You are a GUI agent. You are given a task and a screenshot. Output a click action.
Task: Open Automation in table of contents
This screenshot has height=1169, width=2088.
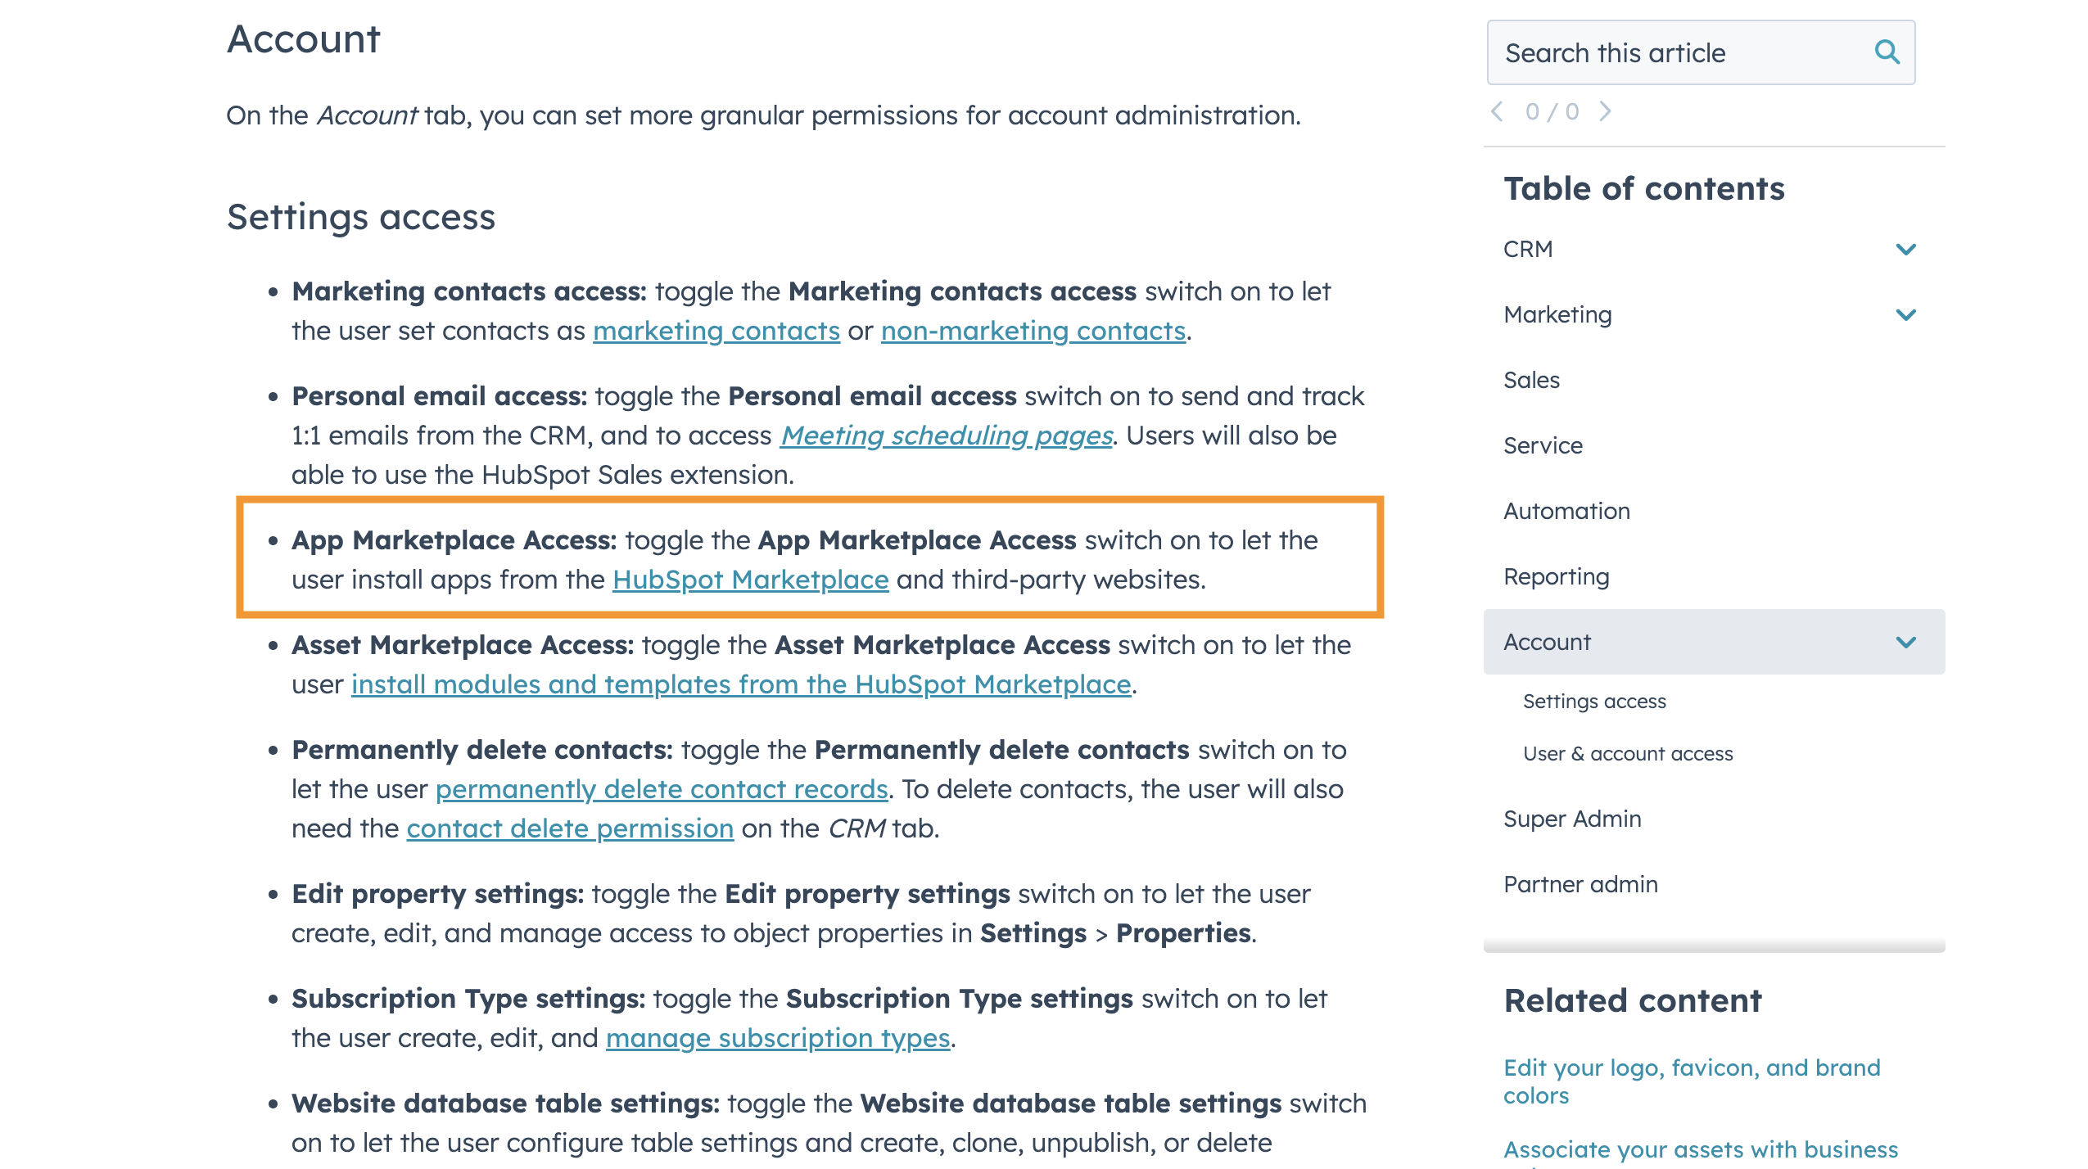1566,511
